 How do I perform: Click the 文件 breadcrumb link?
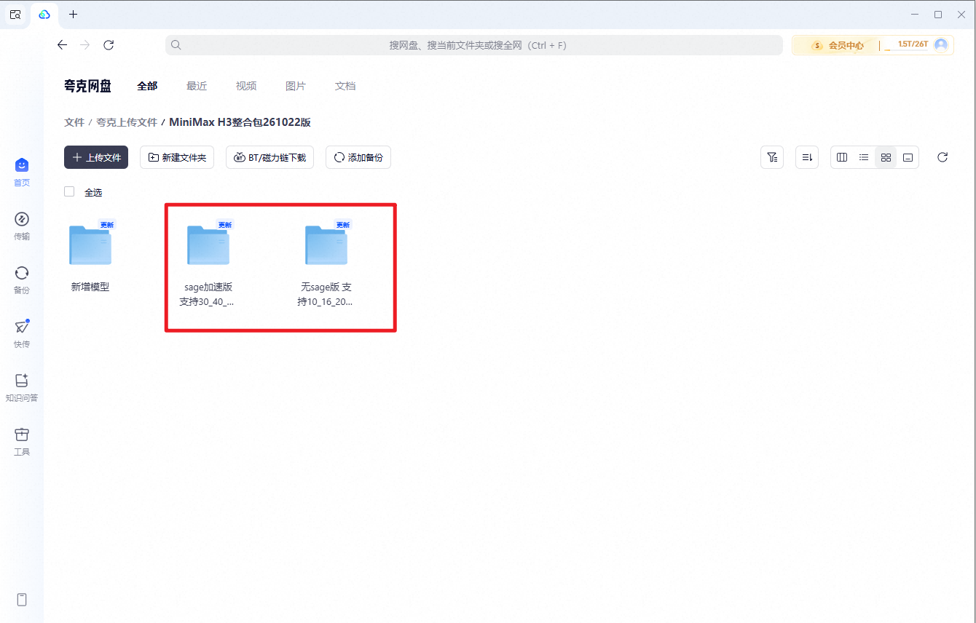(x=74, y=122)
